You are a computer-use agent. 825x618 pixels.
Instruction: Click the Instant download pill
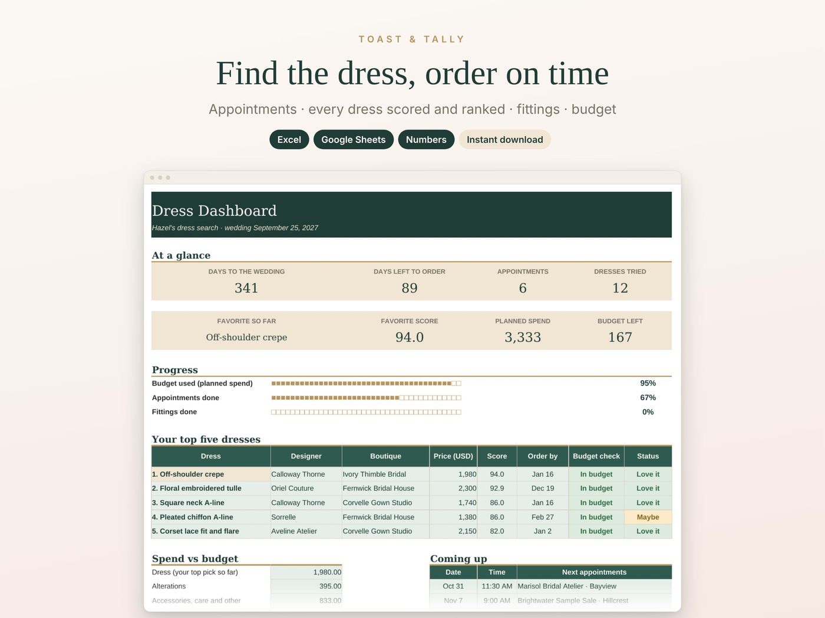505,139
